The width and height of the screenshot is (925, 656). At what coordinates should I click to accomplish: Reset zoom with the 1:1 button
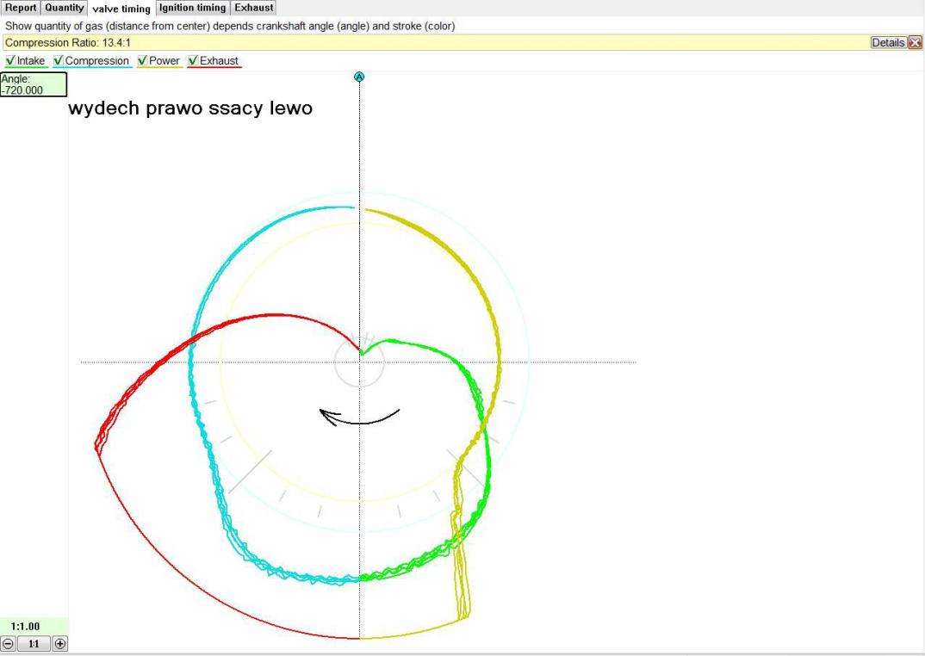(x=34, y=643)
